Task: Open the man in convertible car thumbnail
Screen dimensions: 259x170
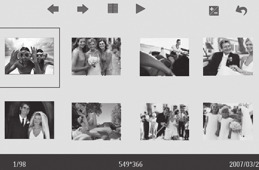Action: [x=164, y=57]
